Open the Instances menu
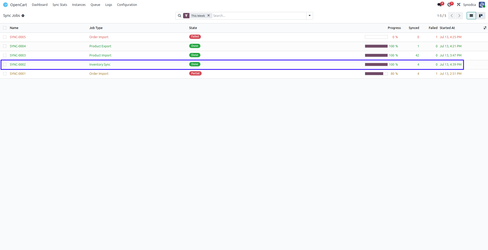The image size is (488, 250). click(79, 5)
